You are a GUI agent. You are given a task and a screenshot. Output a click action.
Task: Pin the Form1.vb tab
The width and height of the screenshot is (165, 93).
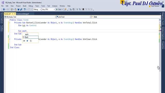pos(13,14)
